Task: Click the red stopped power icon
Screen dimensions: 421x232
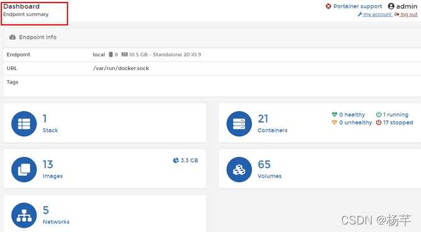Action: pyautogui.click(x=379, y=122)
